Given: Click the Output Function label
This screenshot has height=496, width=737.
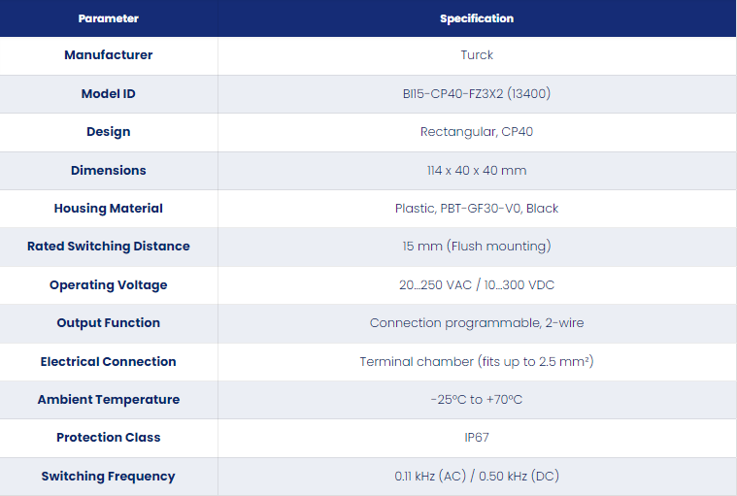Looking at the screenshot, I should tap(108, 322).
